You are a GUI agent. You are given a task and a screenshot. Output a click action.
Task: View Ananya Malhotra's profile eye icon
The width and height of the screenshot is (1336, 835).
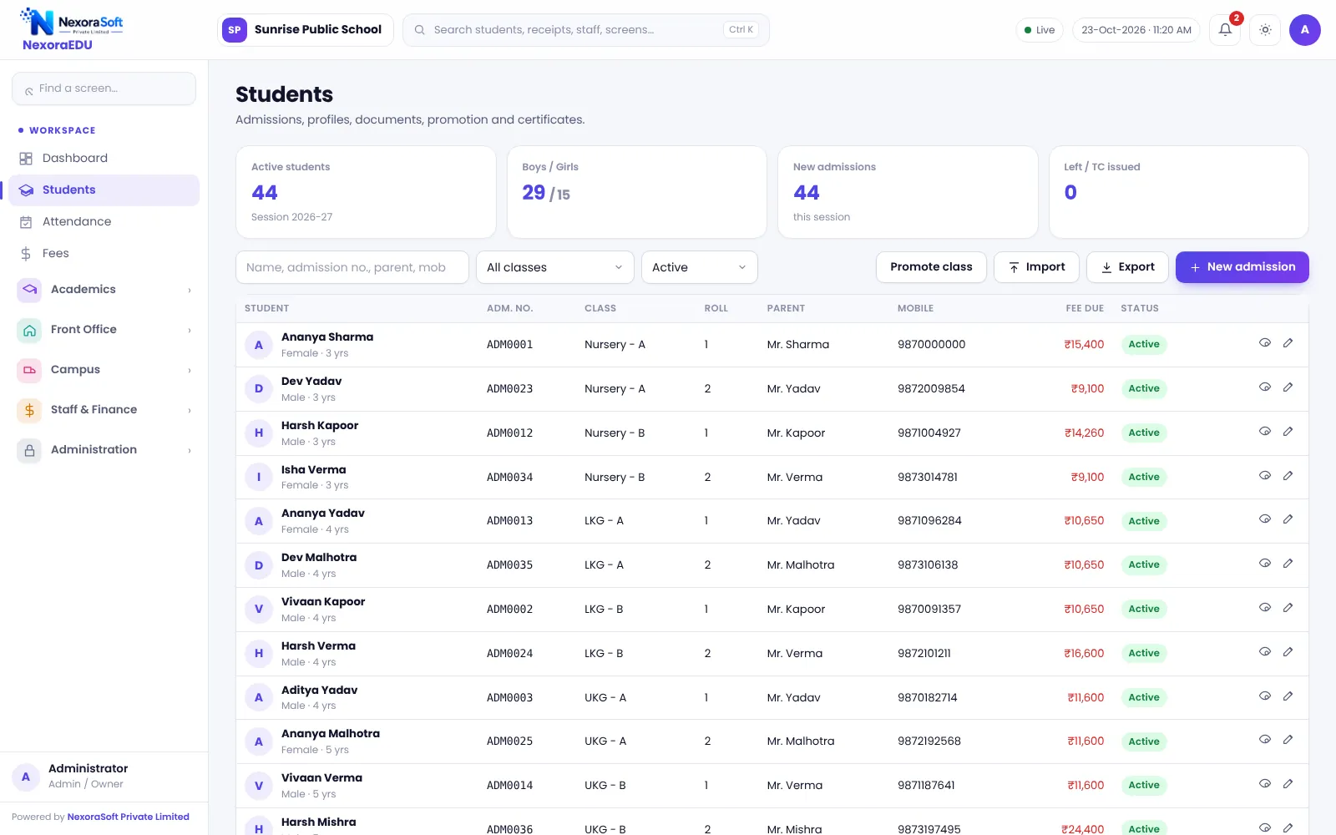tap(1265, 740)
